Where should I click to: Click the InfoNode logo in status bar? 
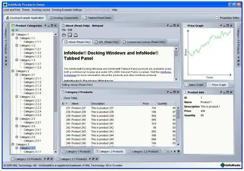click(x=231, y=165)
